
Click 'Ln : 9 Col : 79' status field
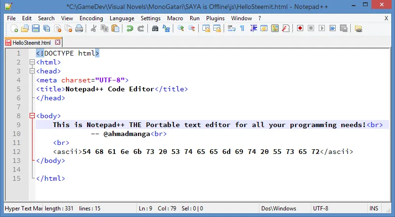coord(157,209)
